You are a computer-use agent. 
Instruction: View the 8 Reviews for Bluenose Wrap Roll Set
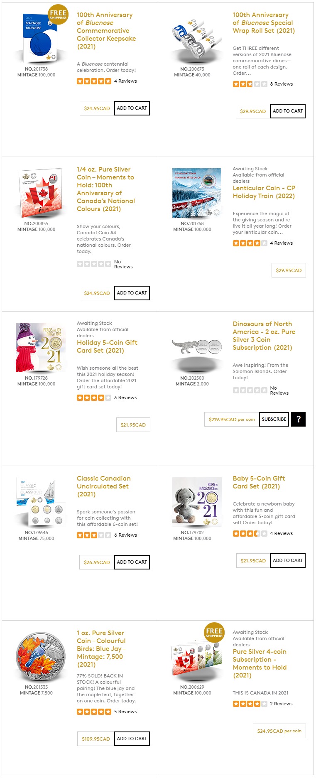(x=282, y=84)
